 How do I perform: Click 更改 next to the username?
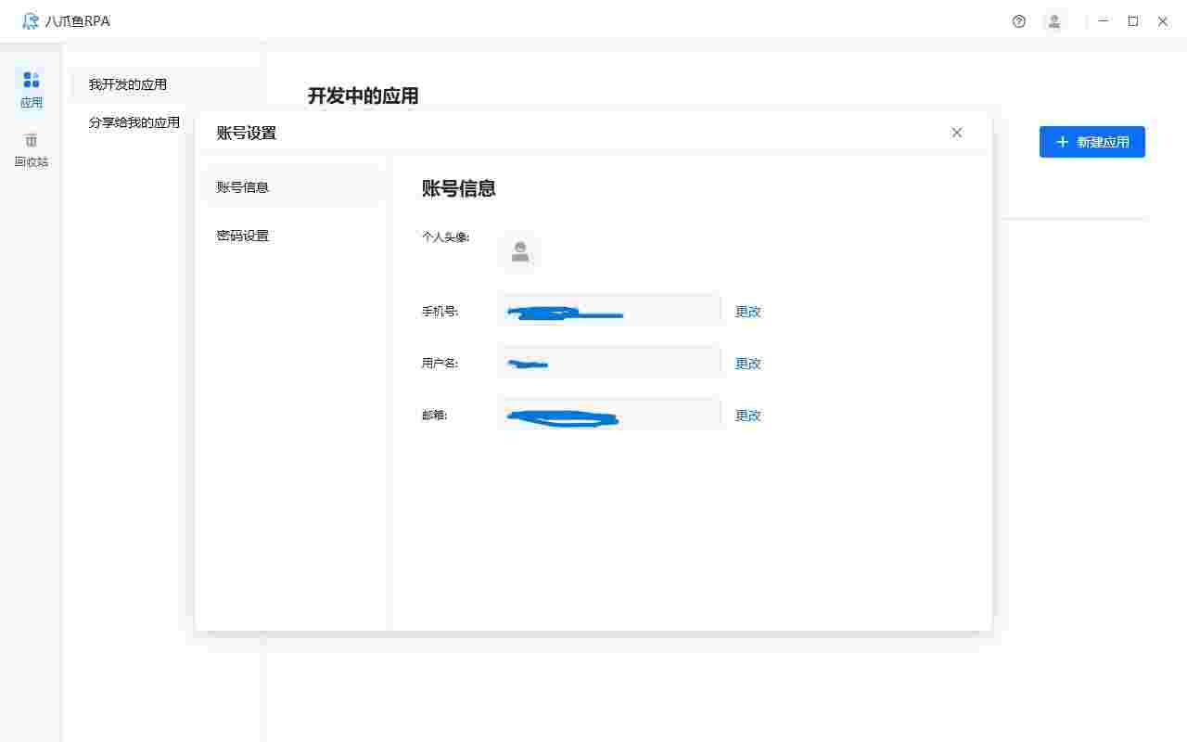point(747,364)
